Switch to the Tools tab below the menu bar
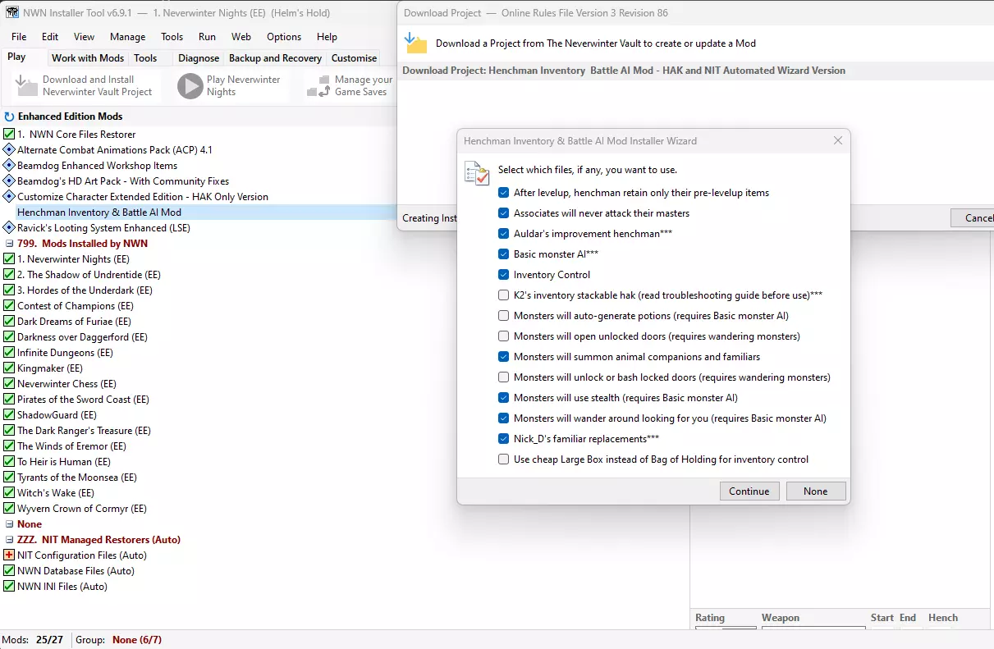The image size is (994, 649). point(145,58)
